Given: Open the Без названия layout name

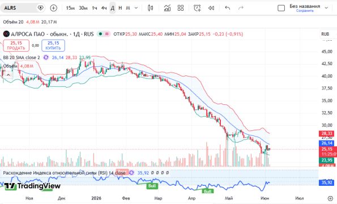Looking at the screenshot, I should [x=305, y=6].
